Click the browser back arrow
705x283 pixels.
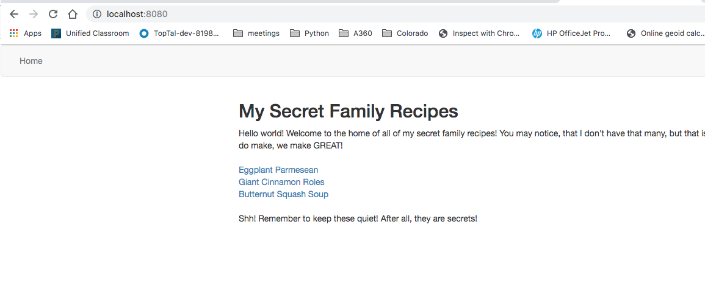coord(14,14)
